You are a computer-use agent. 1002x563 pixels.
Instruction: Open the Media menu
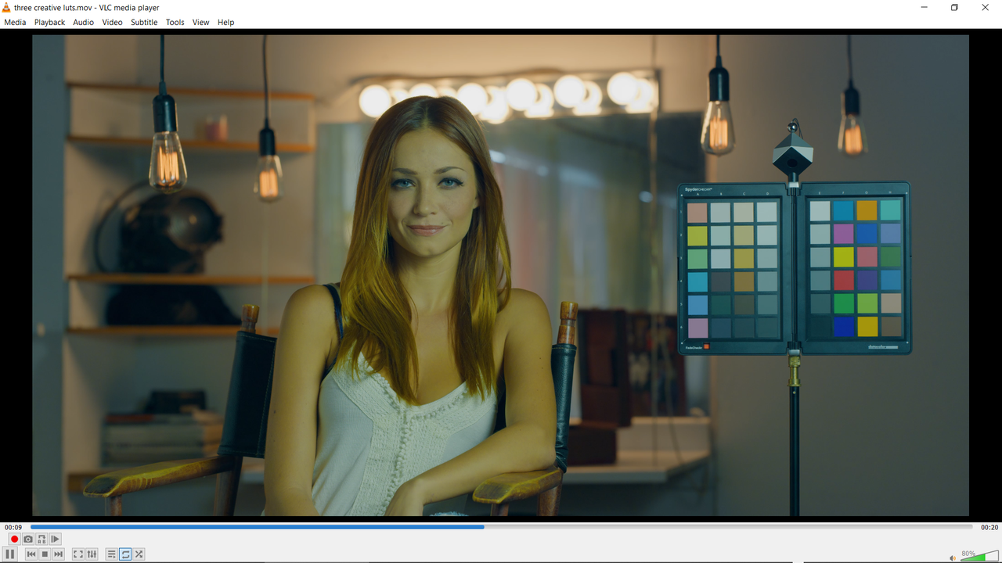(x=15, y=22)
